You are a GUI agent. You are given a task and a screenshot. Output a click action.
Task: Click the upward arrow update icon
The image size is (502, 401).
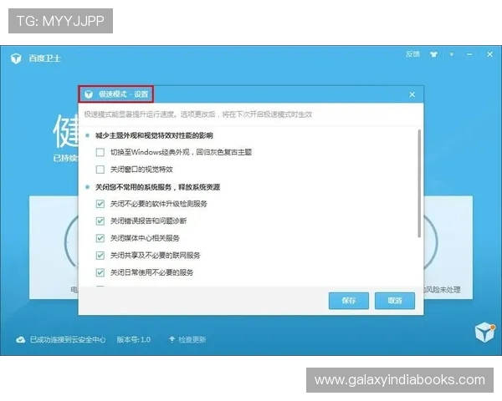click(172, 339)
